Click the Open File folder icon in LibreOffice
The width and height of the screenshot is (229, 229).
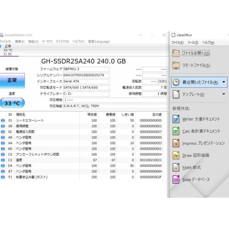176,53
